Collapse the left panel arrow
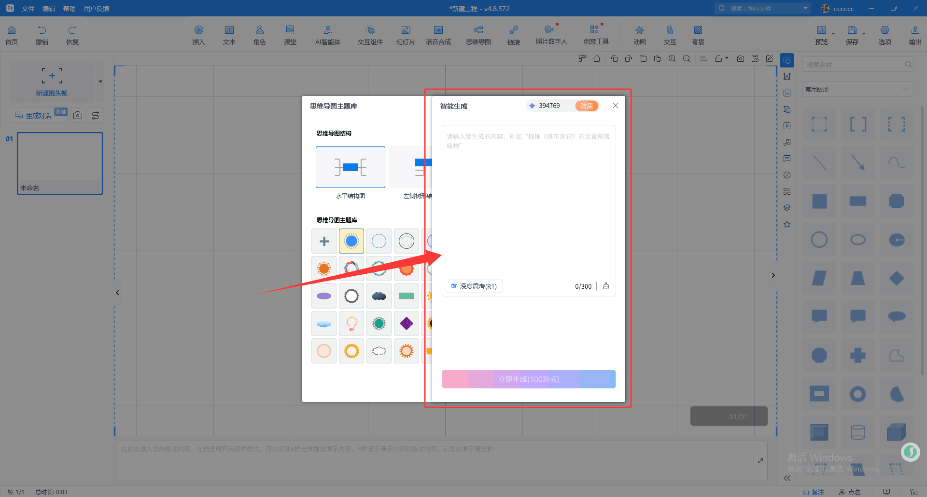 117,293
